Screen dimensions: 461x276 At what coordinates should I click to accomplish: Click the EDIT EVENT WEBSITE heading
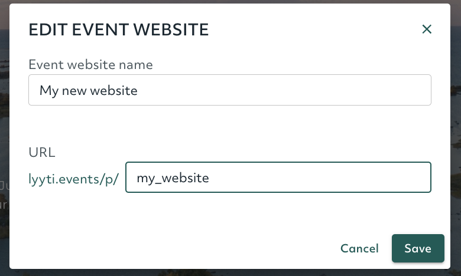pyautogui.click(x=118, y=29)
